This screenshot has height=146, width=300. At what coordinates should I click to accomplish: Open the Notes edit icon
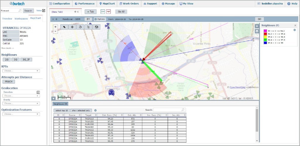tap(44, 11)
